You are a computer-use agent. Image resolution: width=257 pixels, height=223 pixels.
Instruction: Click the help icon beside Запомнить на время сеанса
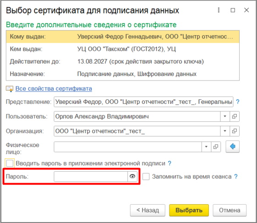pos(236,176)
